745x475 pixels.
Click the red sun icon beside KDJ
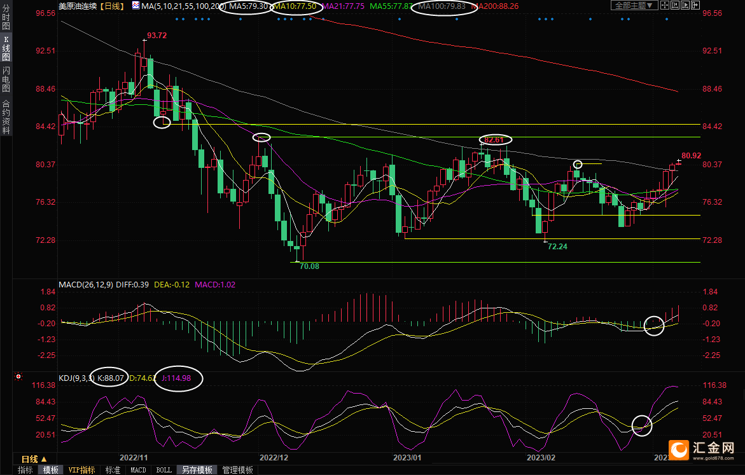click(x=18, y=376)
